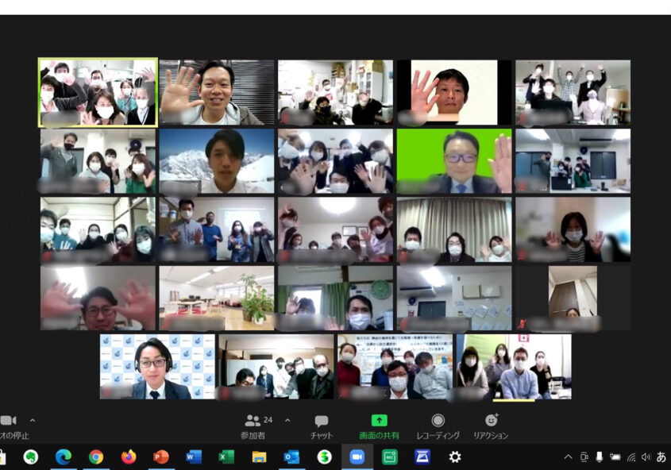Open the participants (参加者) panel

click(x=253, y=422)
